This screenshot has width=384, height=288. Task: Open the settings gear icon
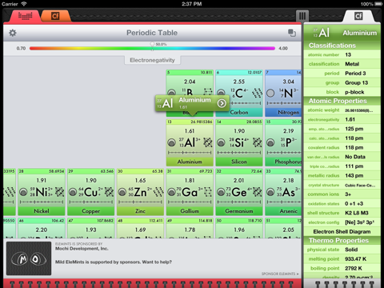tap(13, 33)
